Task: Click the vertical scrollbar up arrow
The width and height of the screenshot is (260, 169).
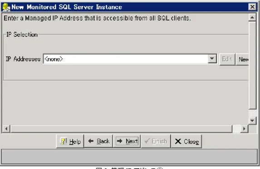Action: (x=252, y=17)
